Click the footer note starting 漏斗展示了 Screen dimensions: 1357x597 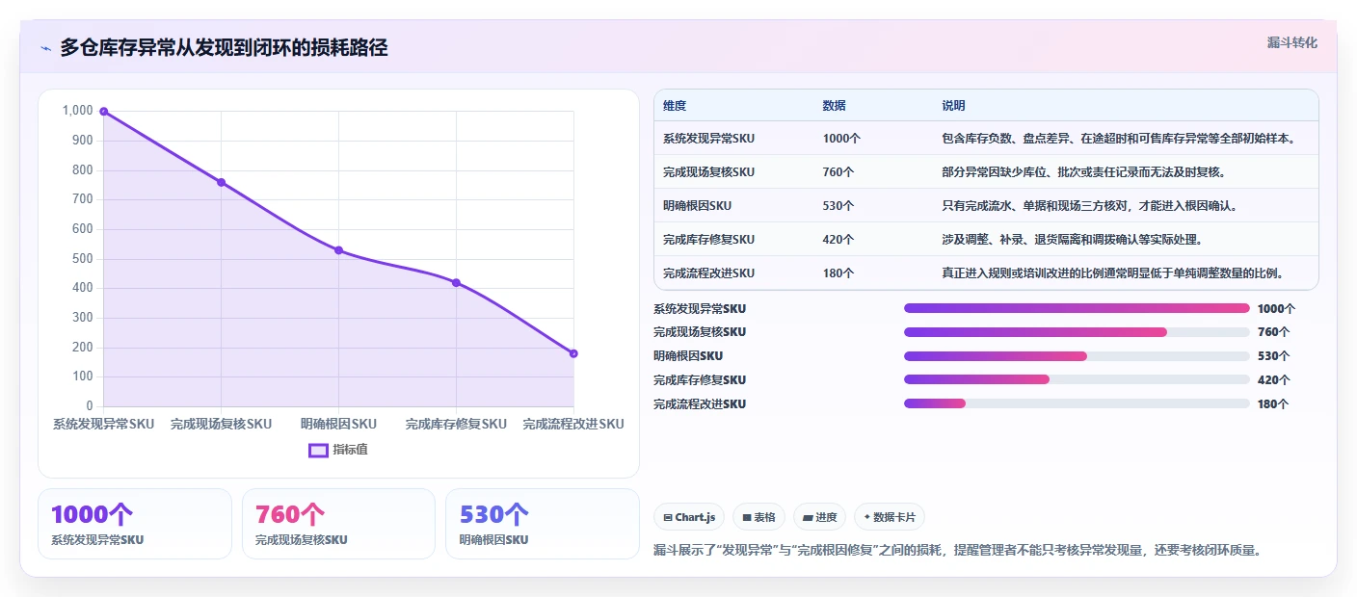coord(957,551)
